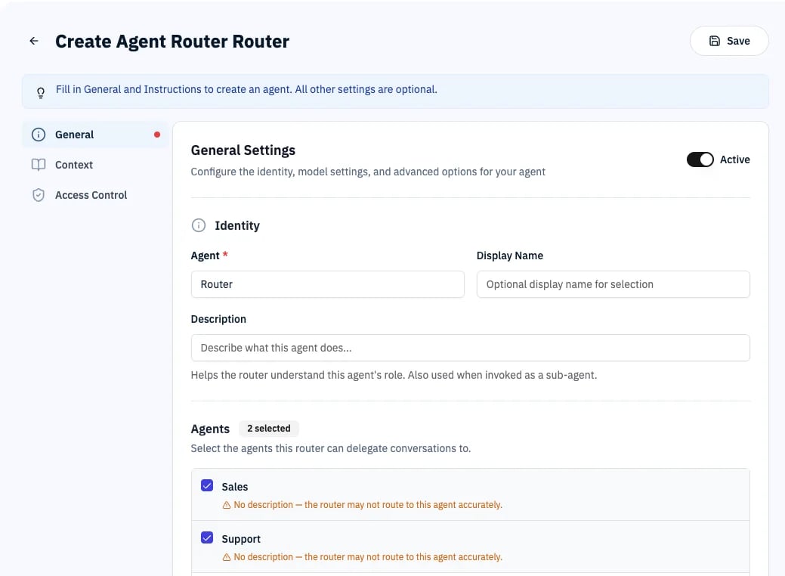Click the 'Helps the router understand' helper text
This screenshot has width=785, height=576.
coord(394,375)
